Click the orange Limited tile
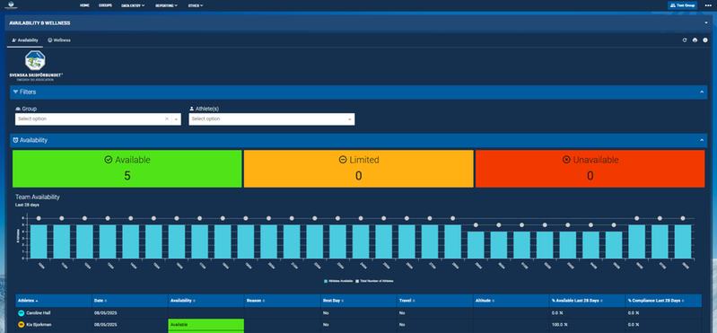 (359, 169)
